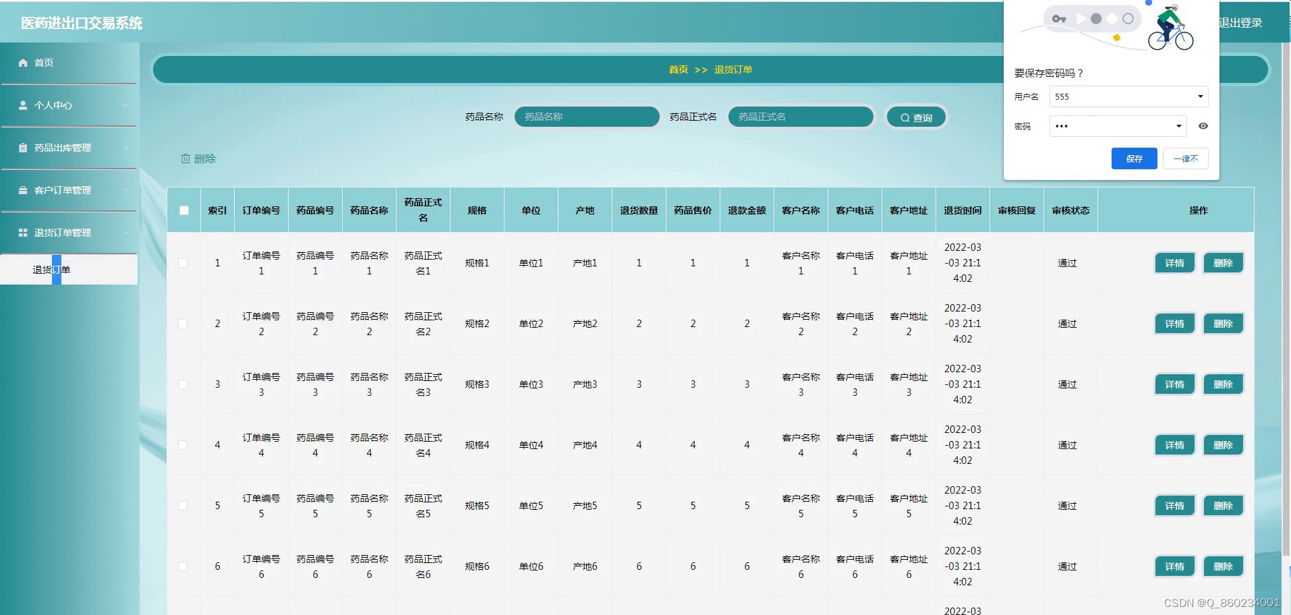The height and width of the screenshot is (615, 1291).
Task: Open 退货订单管理 sidebar menu
Action: point(69,233)
